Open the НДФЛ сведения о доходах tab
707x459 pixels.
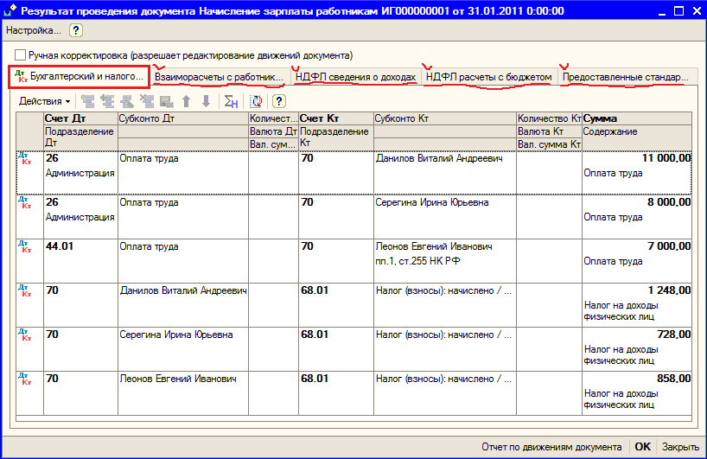point(355,77)
